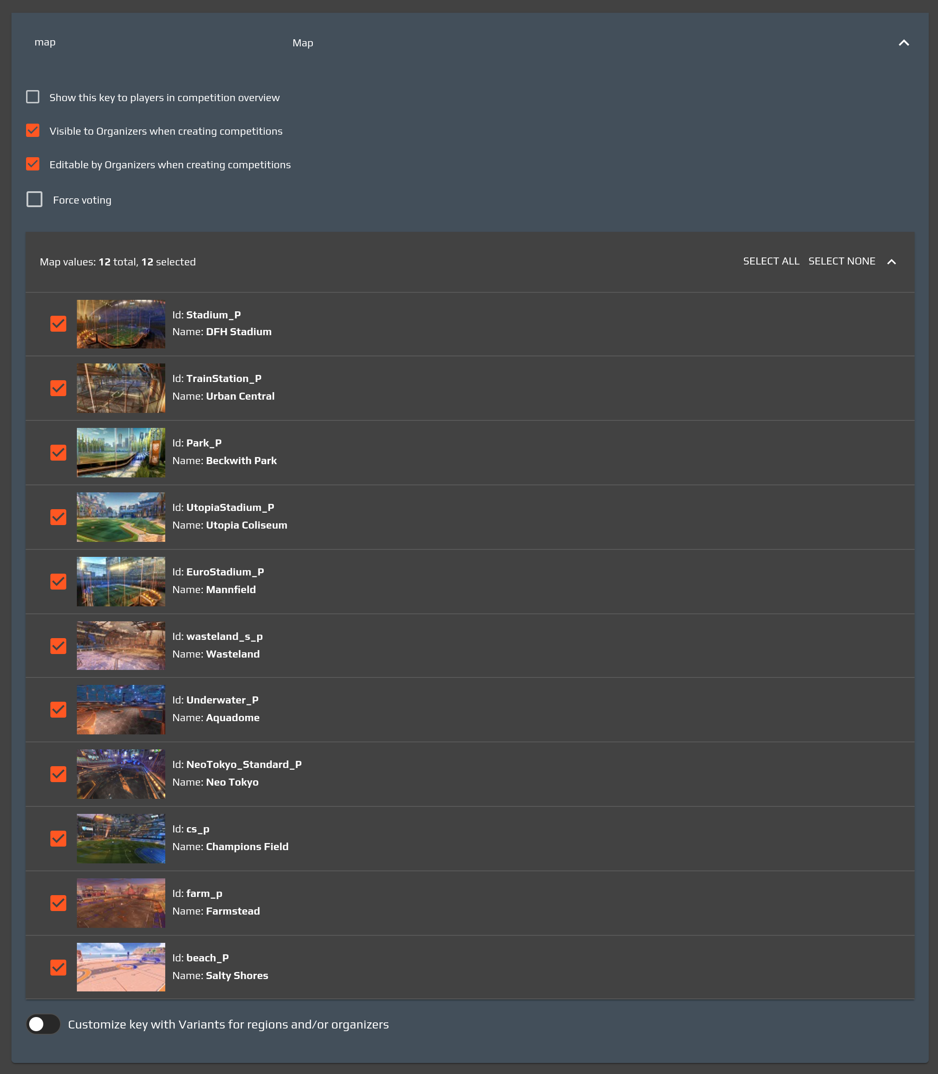Image resolution: width=938 pixels, height=1074 pixels.
Task: Click the Urban Central map image
Action: coord(120,388)
